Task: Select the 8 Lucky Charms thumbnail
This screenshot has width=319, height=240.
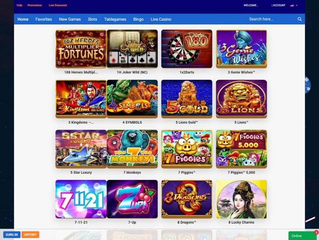Action: 241,199
